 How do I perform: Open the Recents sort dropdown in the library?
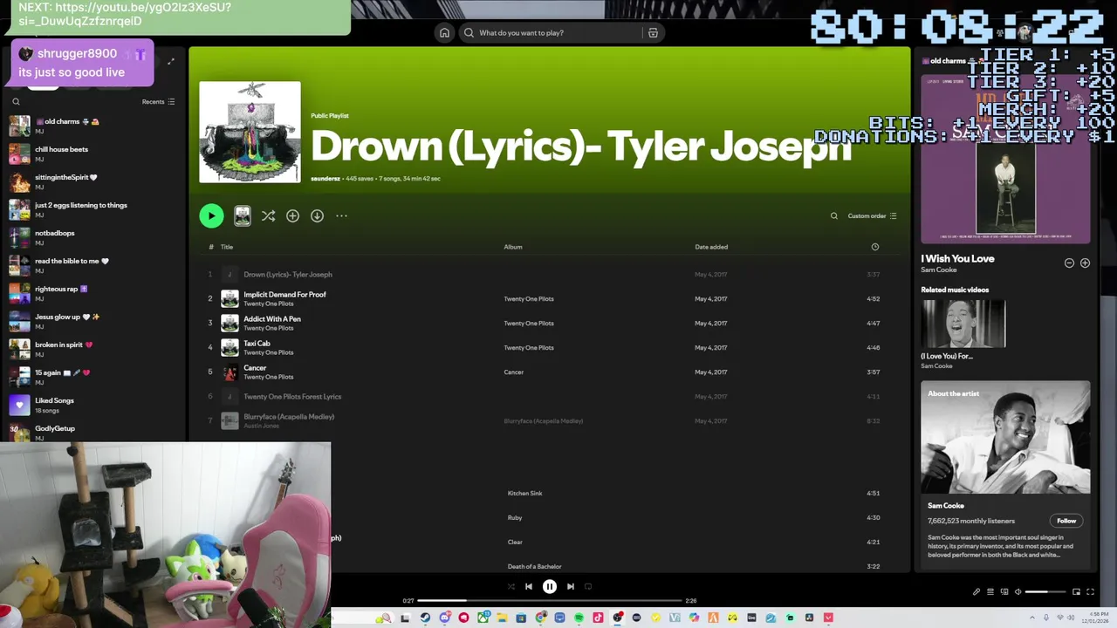pyautogui.click(x=158, y=101)
